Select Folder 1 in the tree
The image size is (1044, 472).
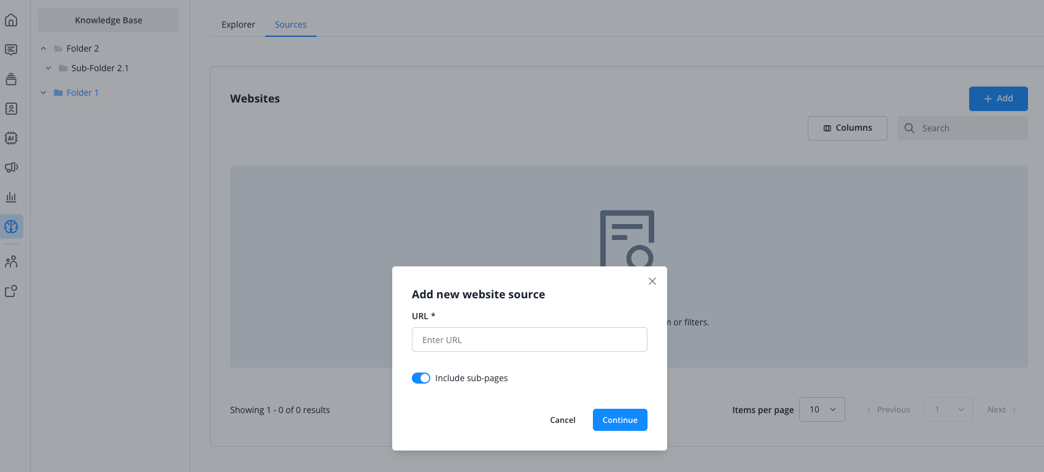point(83,93)
